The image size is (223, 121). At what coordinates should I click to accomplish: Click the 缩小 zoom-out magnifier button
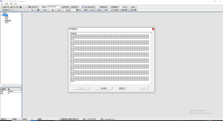point(133,7)
